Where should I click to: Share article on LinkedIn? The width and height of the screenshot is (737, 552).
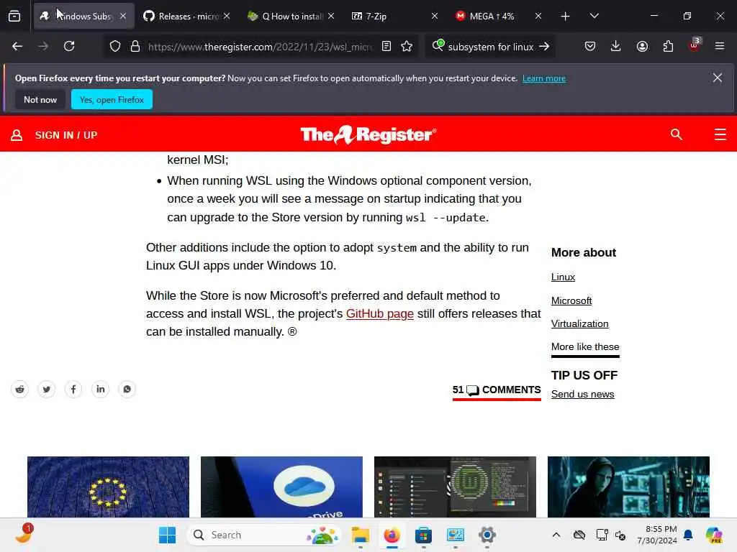click(x=100, y=389)
